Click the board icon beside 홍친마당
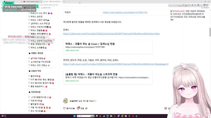 29,76
